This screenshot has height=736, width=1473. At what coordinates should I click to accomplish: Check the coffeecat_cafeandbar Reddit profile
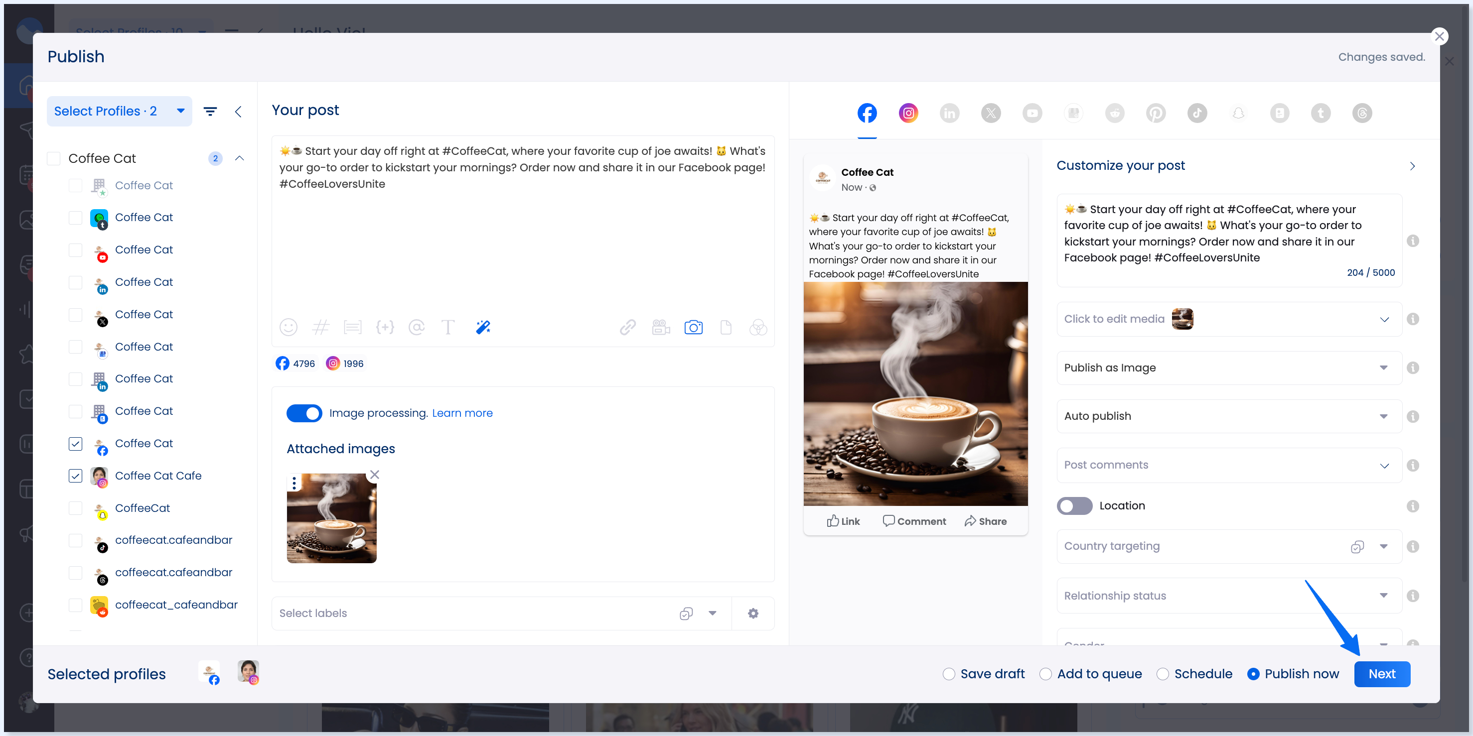tap(75, 605)
